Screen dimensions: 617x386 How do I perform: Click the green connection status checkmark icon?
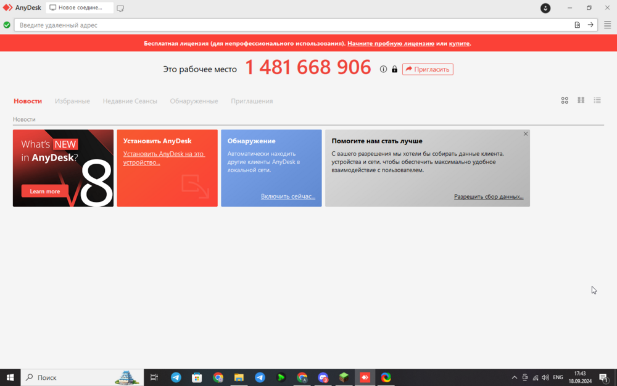[x=7, y=25]
